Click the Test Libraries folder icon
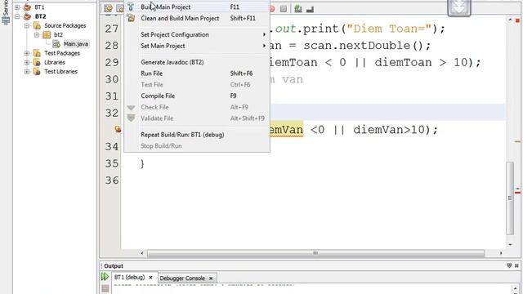Viewport: 523px width, 294px height. pyautogui.click(x=37, y=71)
